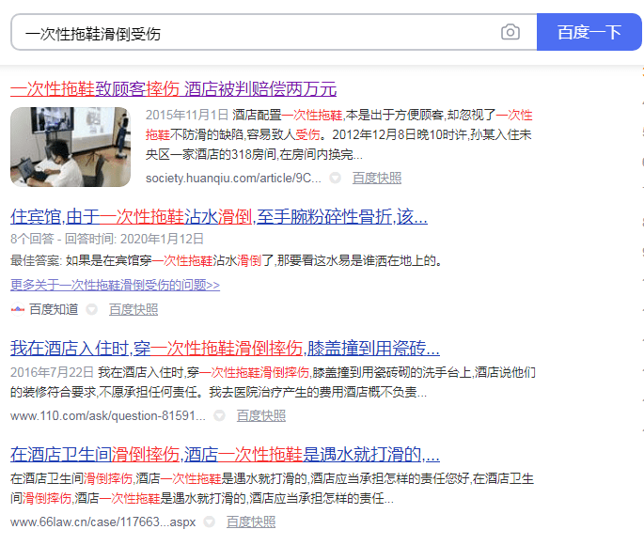Click the thumbnail of the first result
This screenshot has height=545, width=644.
point(71,147)
